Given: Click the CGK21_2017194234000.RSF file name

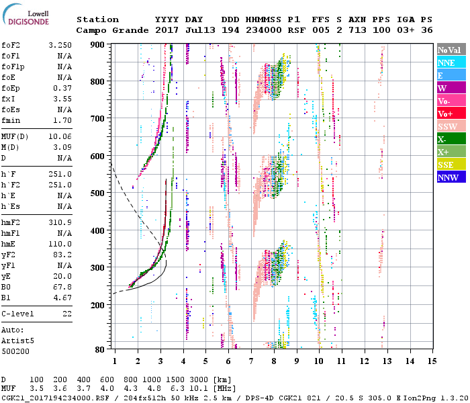Looking at the screenshot, I should [x=55, y=398].
